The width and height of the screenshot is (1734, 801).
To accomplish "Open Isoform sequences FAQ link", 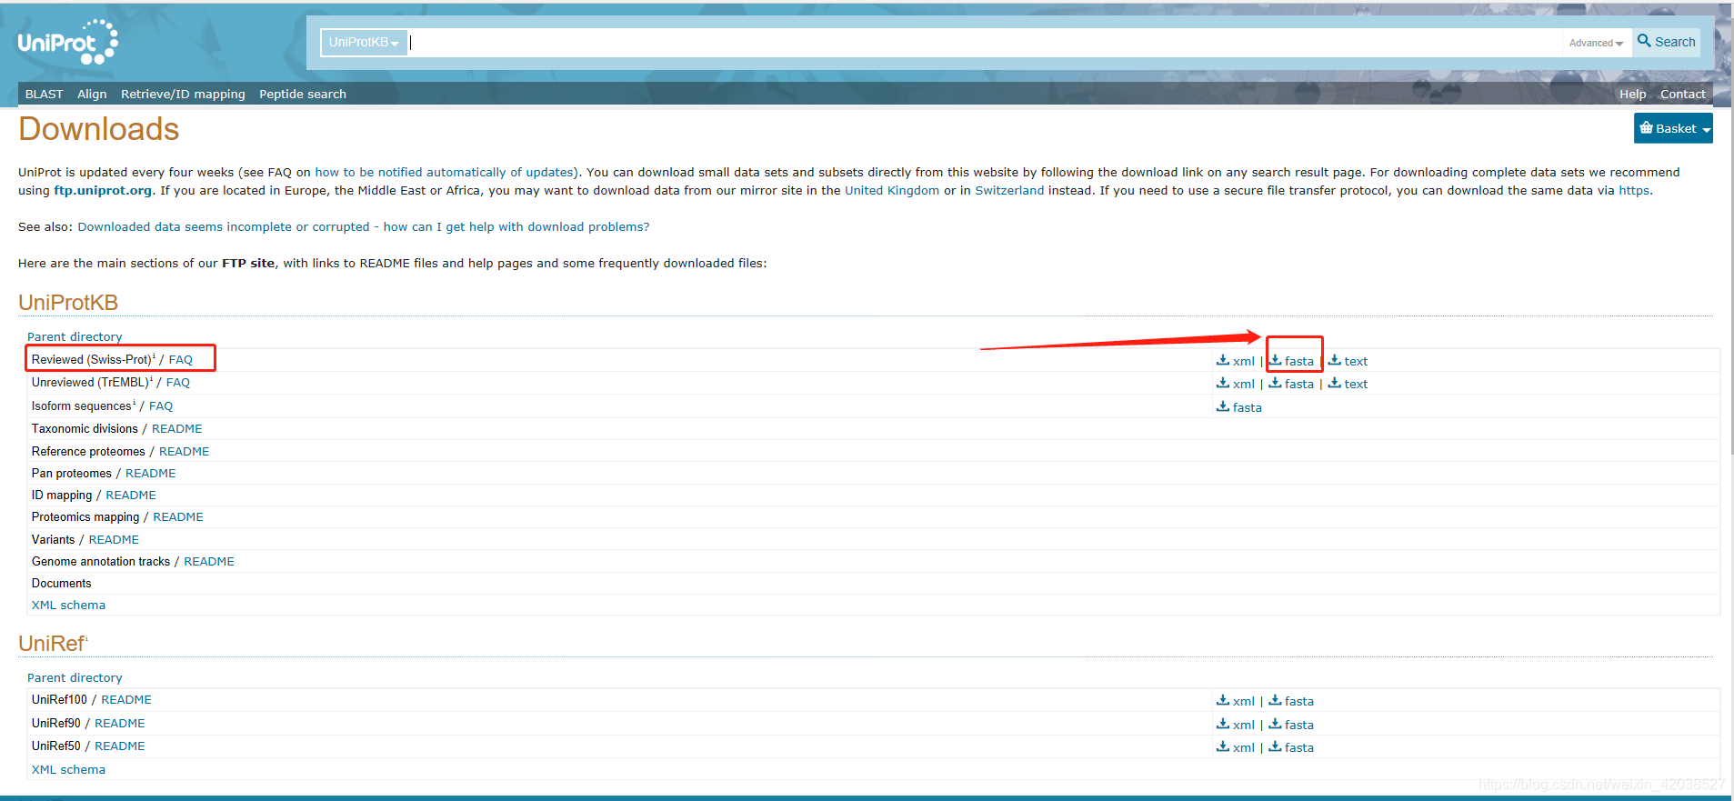I will click(161, 406).
